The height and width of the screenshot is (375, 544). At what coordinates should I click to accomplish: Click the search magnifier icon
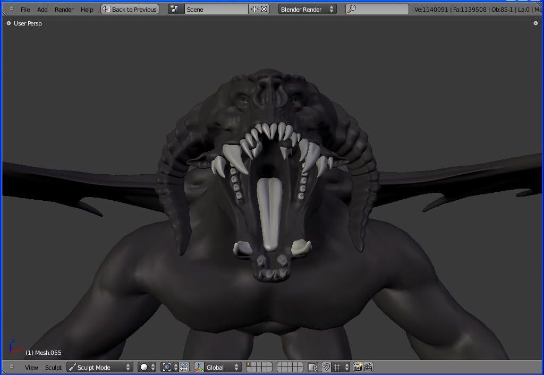coord(352,9)
